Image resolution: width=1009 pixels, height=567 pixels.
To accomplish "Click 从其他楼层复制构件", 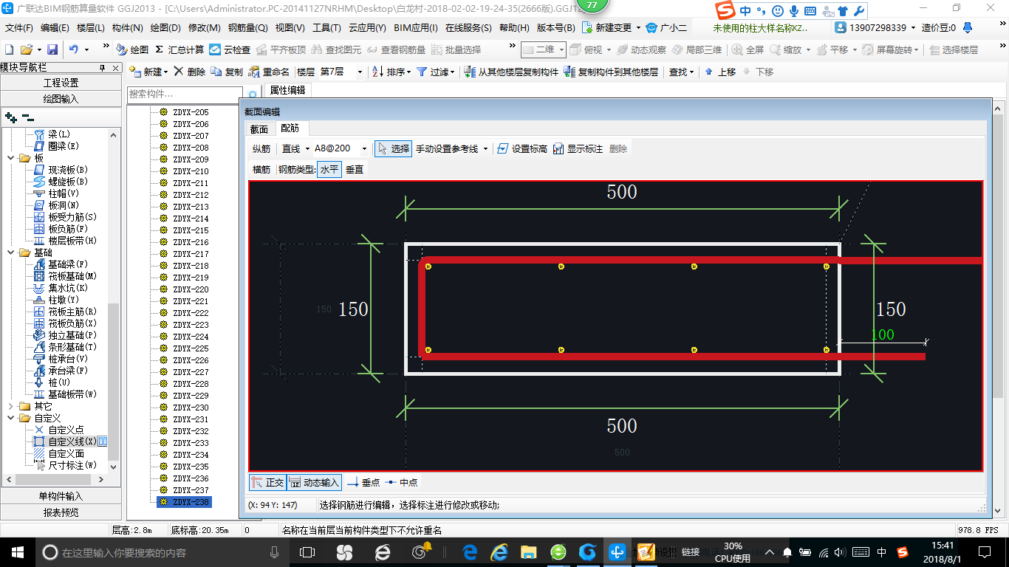I will [511, 72].
